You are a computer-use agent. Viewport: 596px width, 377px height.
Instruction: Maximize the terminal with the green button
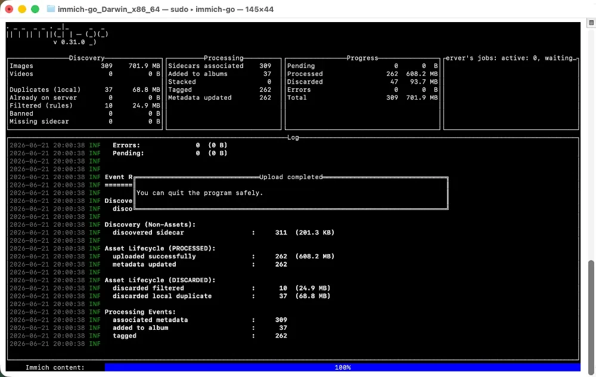pos(35,9)
